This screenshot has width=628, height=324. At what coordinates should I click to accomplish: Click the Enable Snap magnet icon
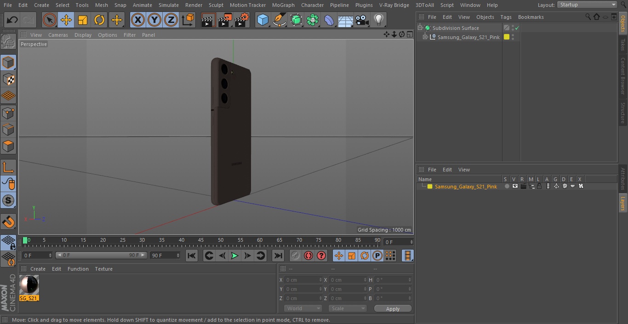[9, 222]
